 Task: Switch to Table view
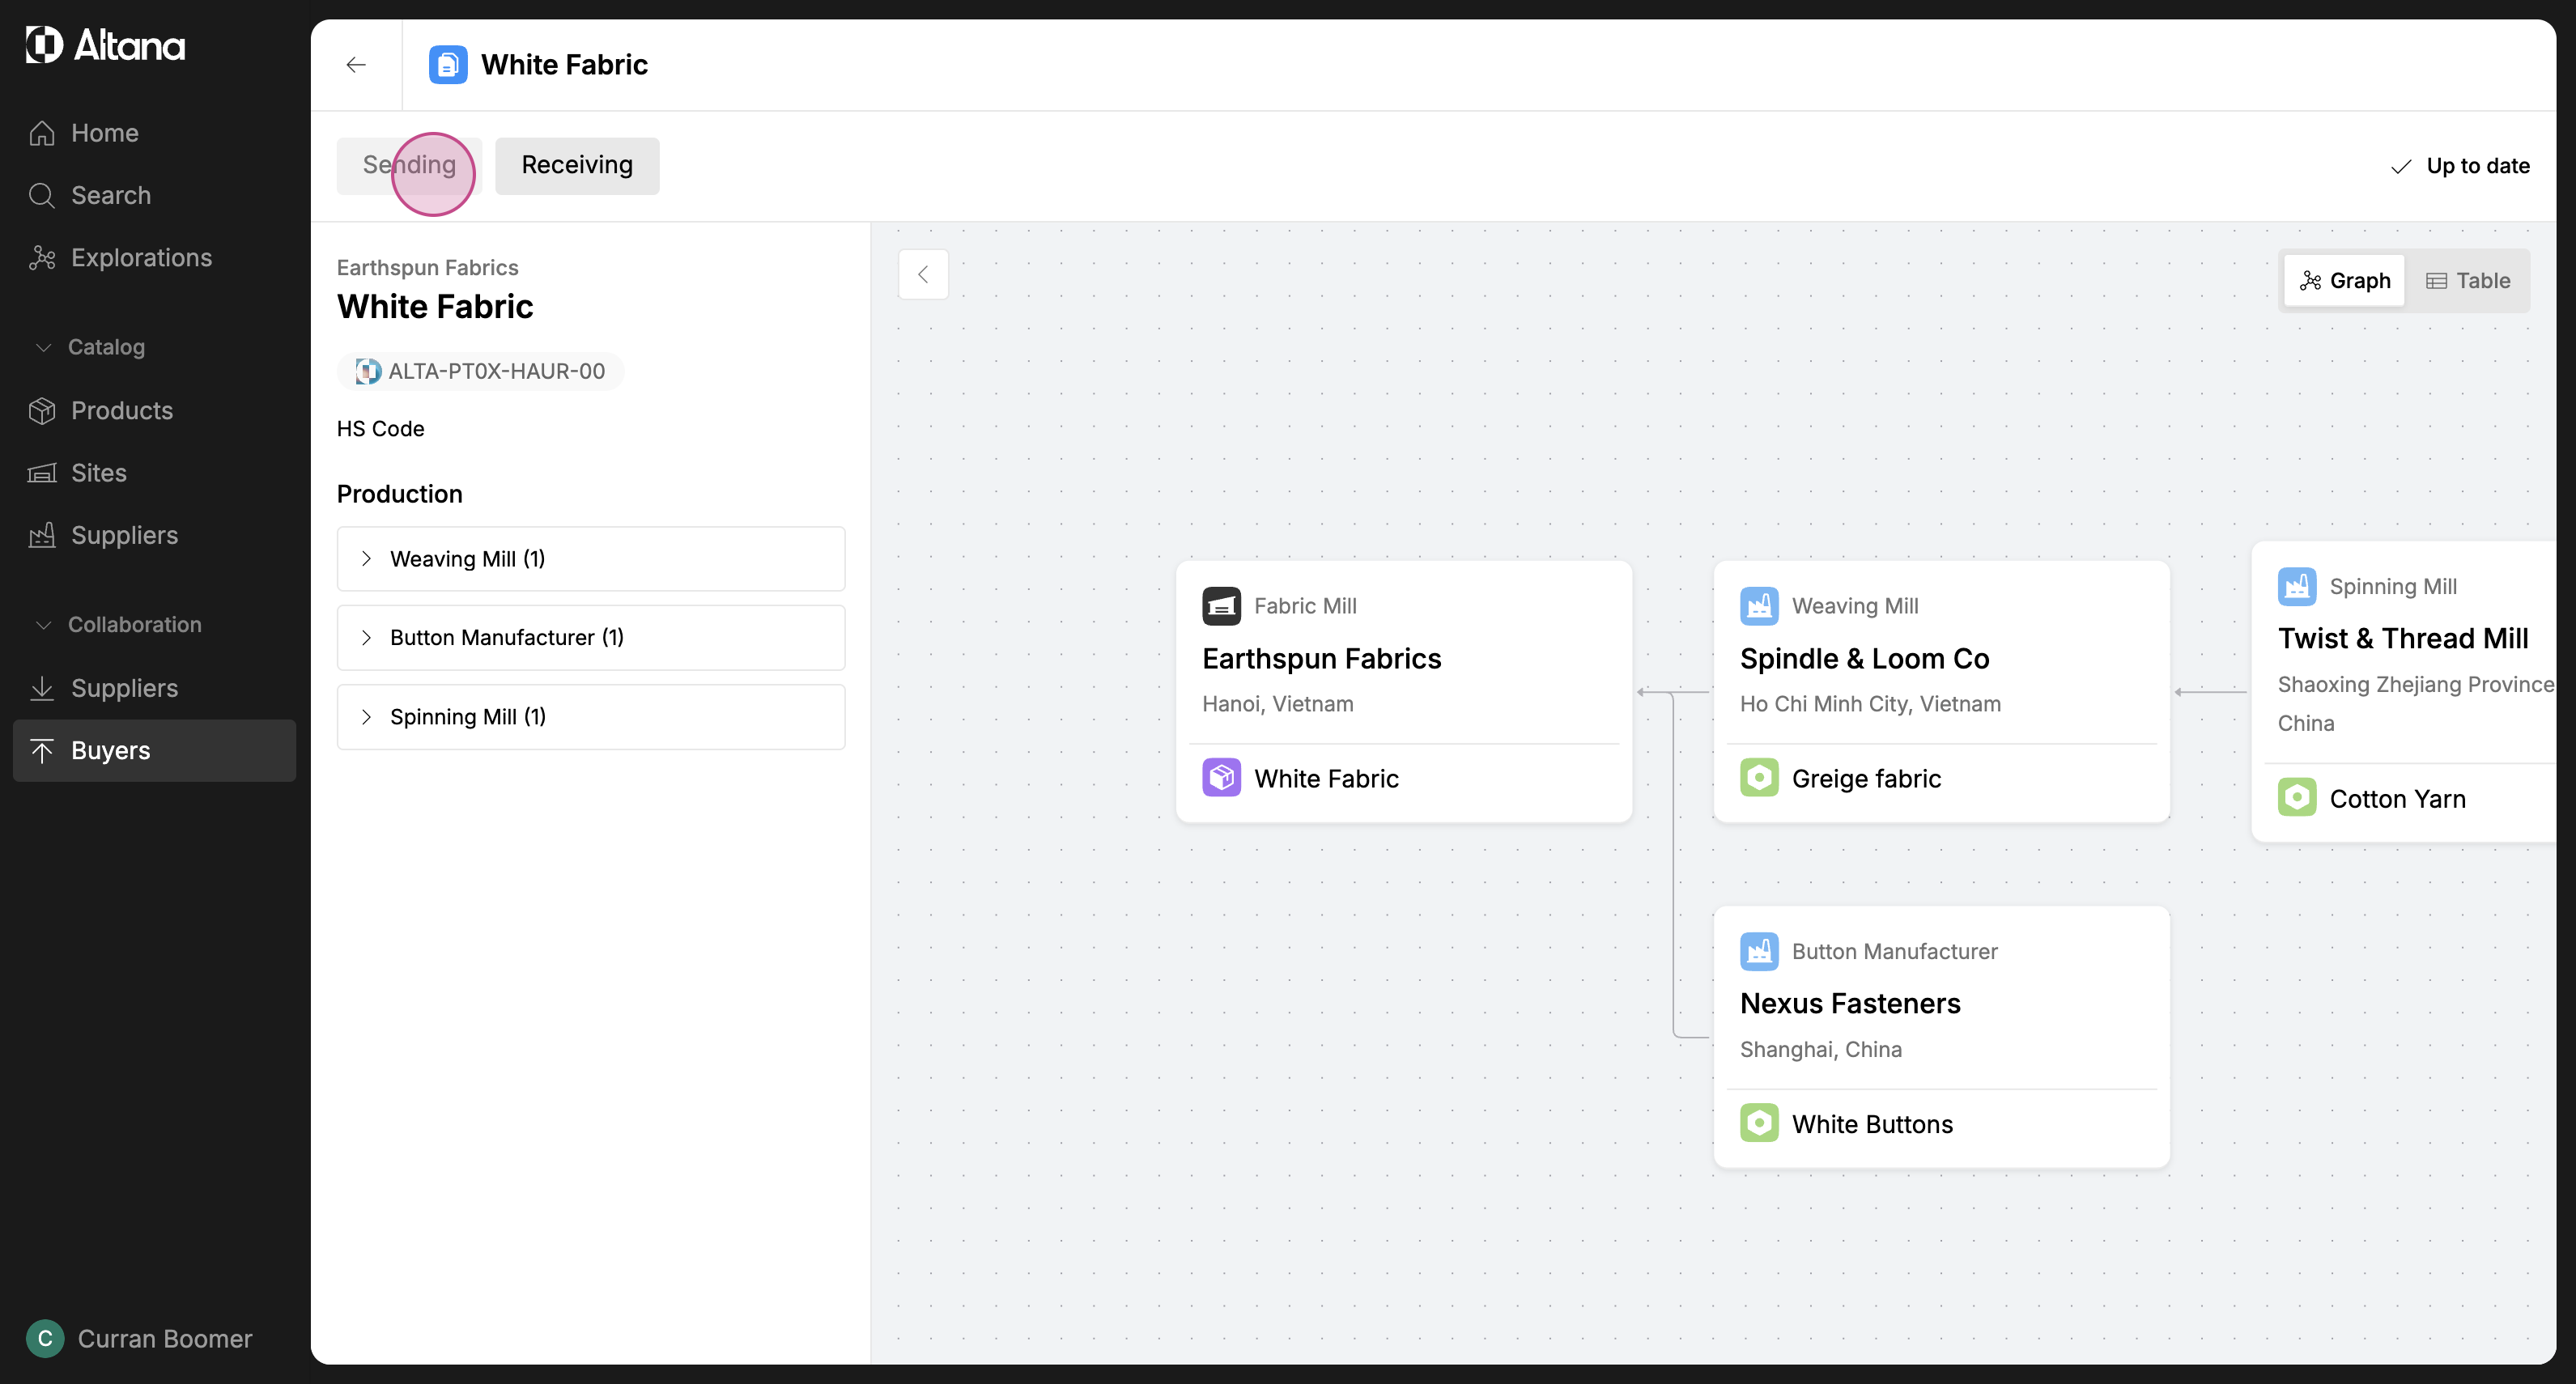point(2468,281)
